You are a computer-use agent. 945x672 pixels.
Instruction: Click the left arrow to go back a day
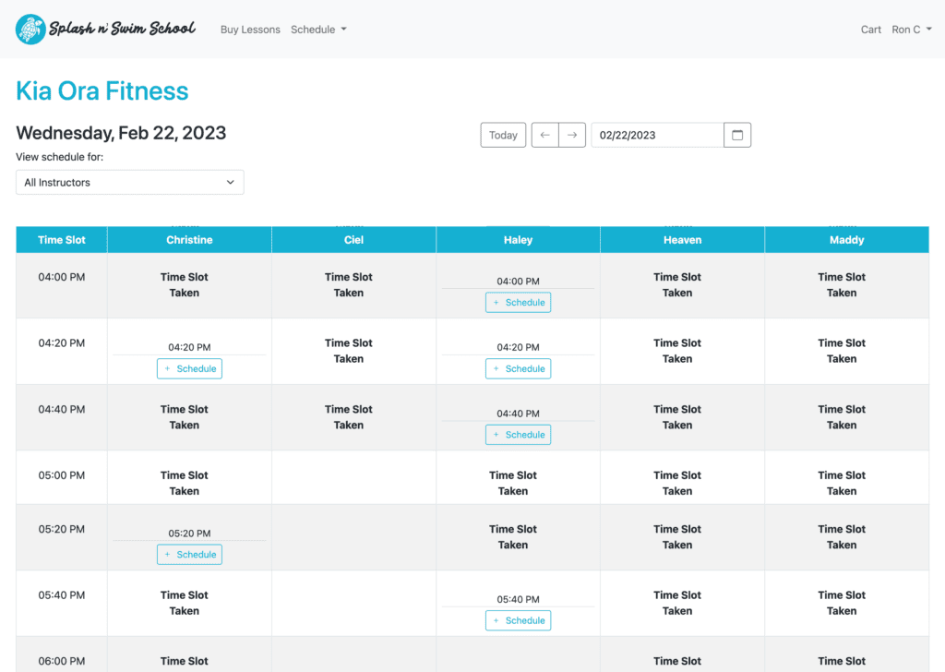point(544,135)
